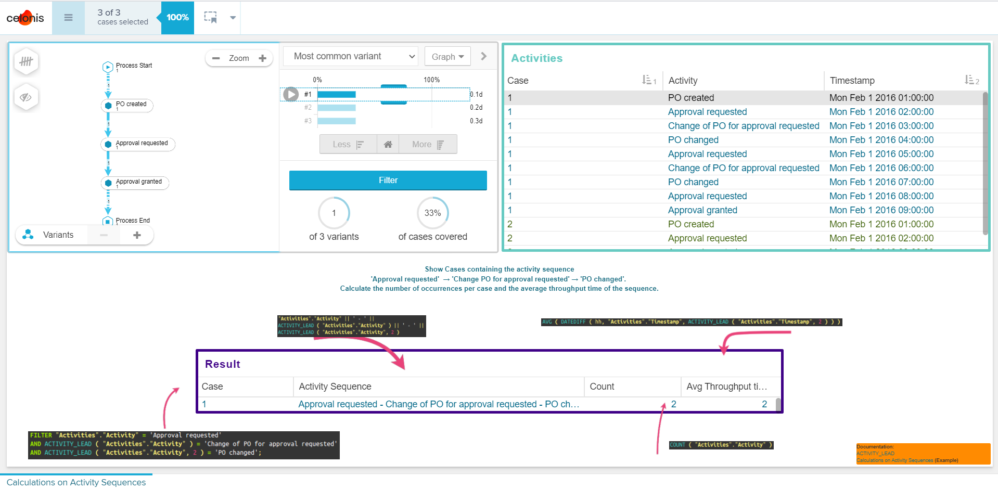Image resolution: width=998 pixels, height=489 pixels.
Task: Click the Result table title
Action: tap(222, 364)
